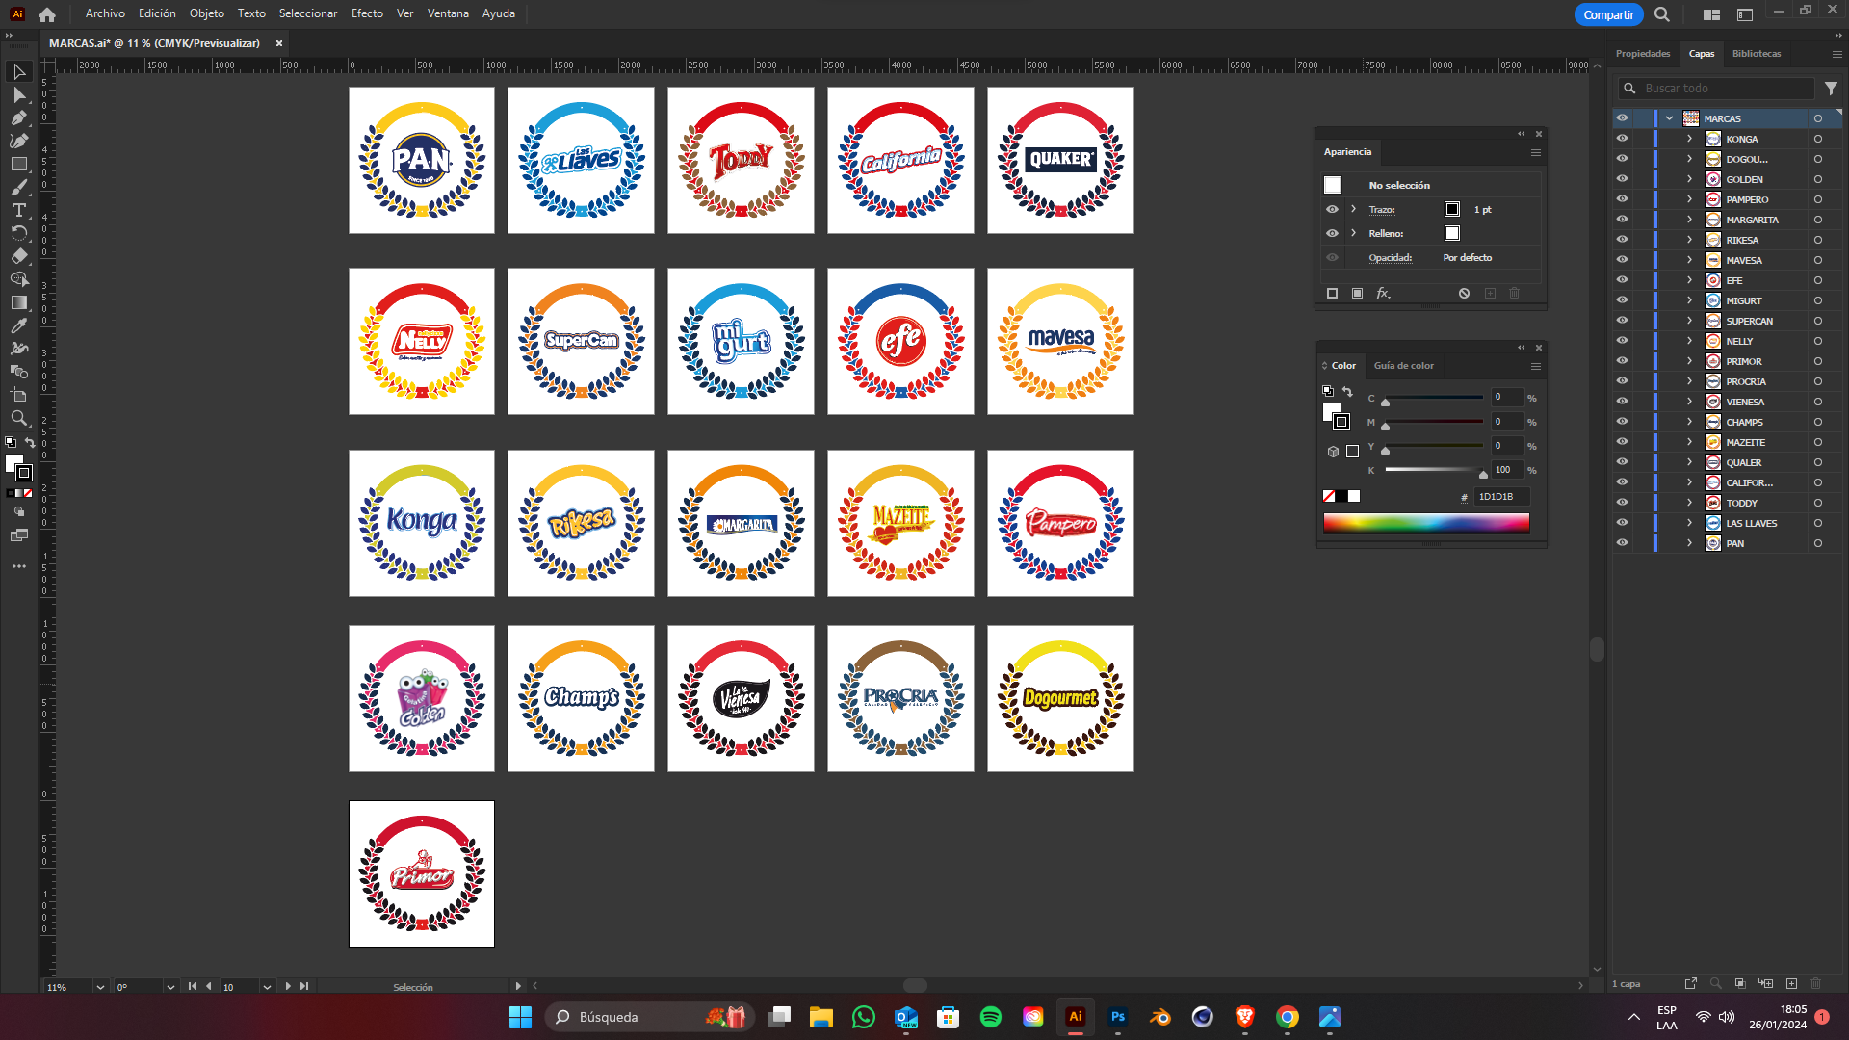Select the Direct Selection tool
Image resolution: width=1849 pixels, height=1040 pixels.
tap(18, 94)
